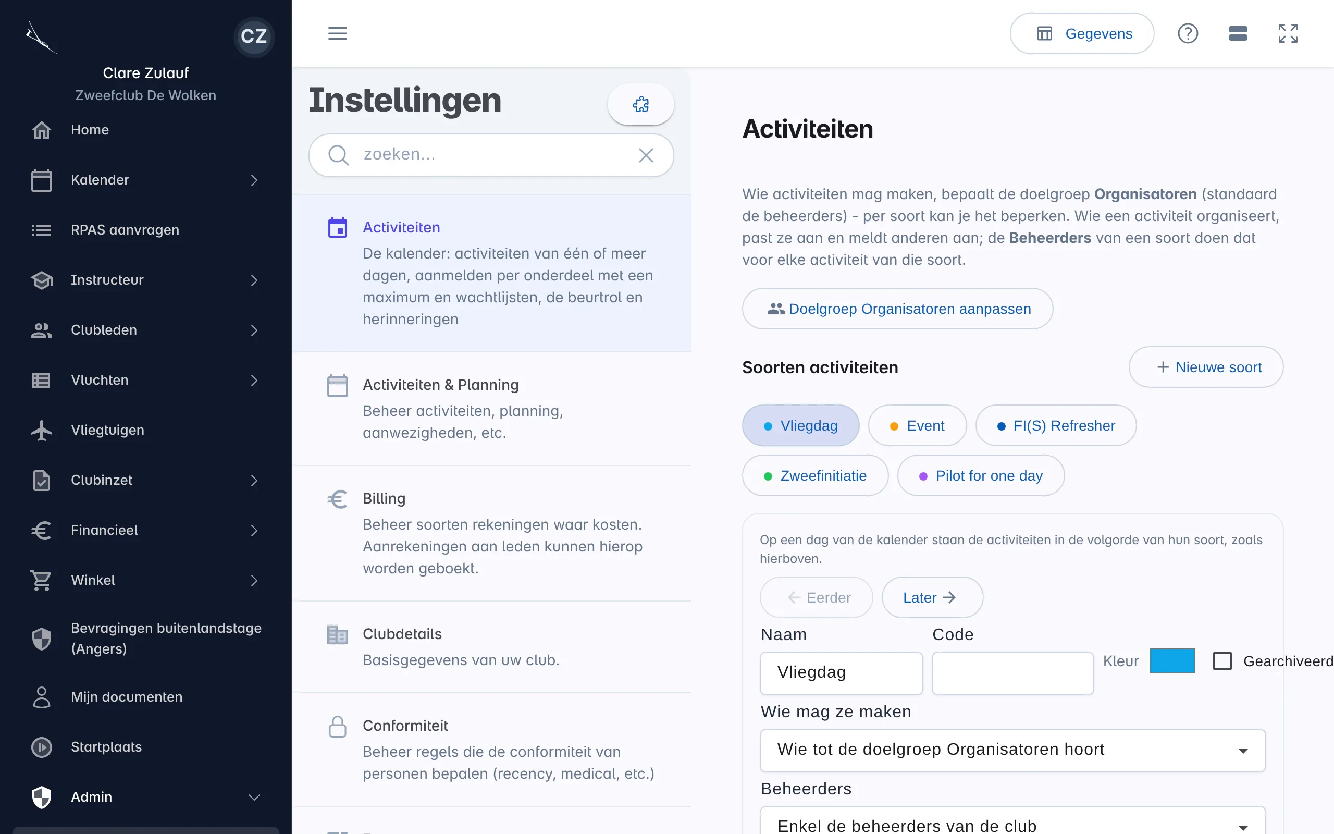Click the Home house icon

41,130
